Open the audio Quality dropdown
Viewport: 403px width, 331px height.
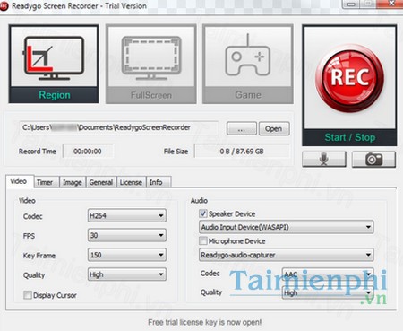click(x=328, y=293)
